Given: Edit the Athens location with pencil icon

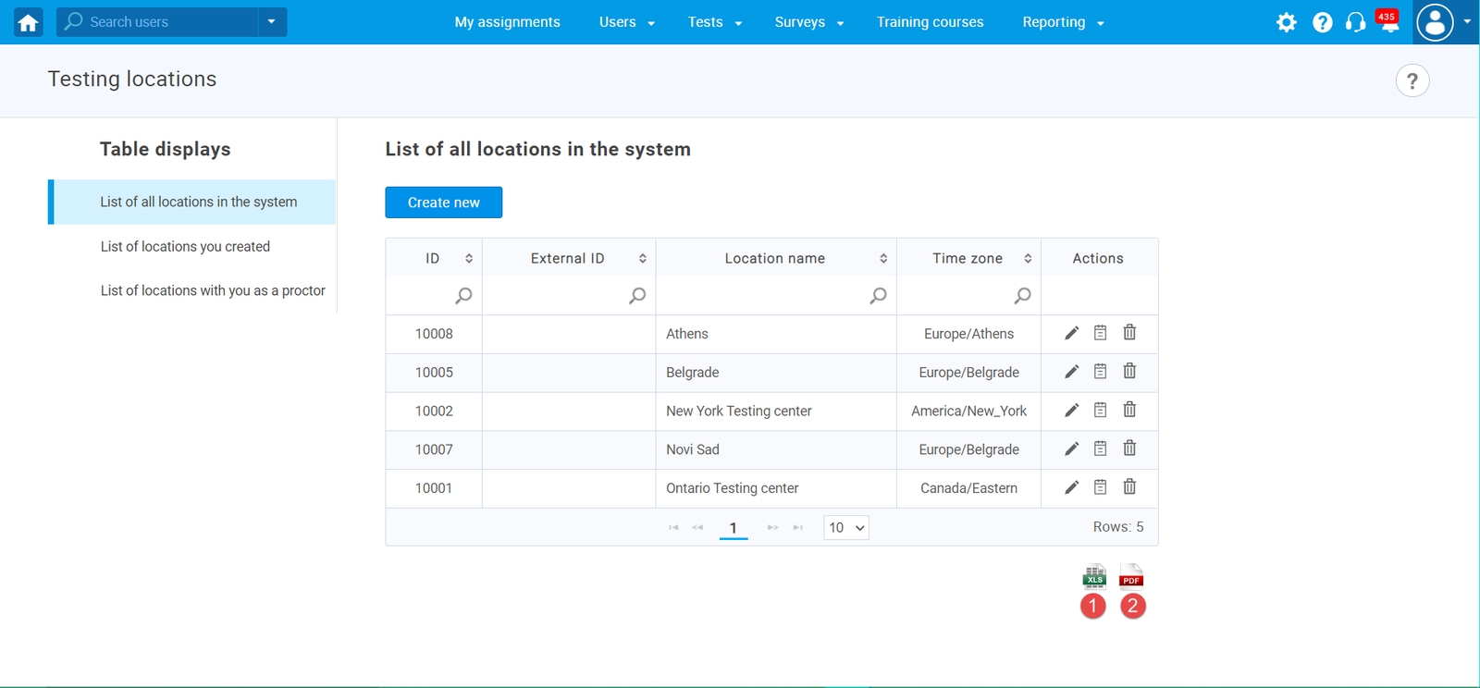Looking at the screenshot, I should coord(1071,333).
